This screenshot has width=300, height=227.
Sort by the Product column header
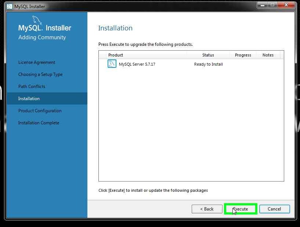[146, 55]
